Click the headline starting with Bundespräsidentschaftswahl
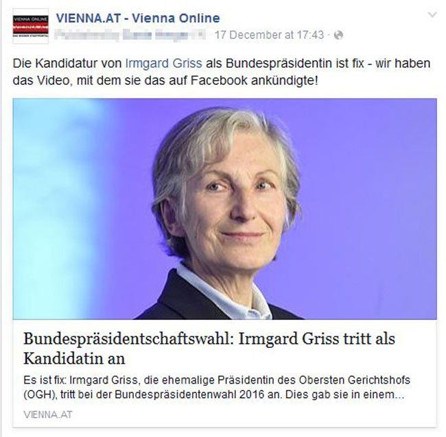 (x=209, y=349)
